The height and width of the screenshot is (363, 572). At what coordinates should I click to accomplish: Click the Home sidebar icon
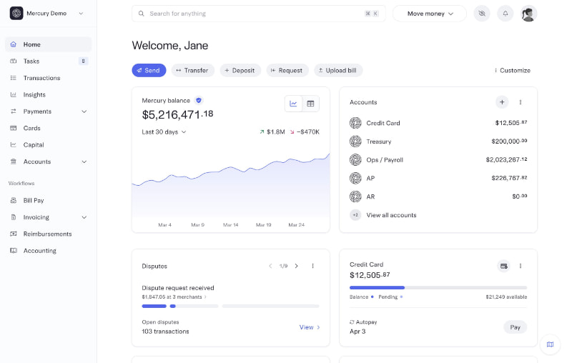[x=14, y=44]
